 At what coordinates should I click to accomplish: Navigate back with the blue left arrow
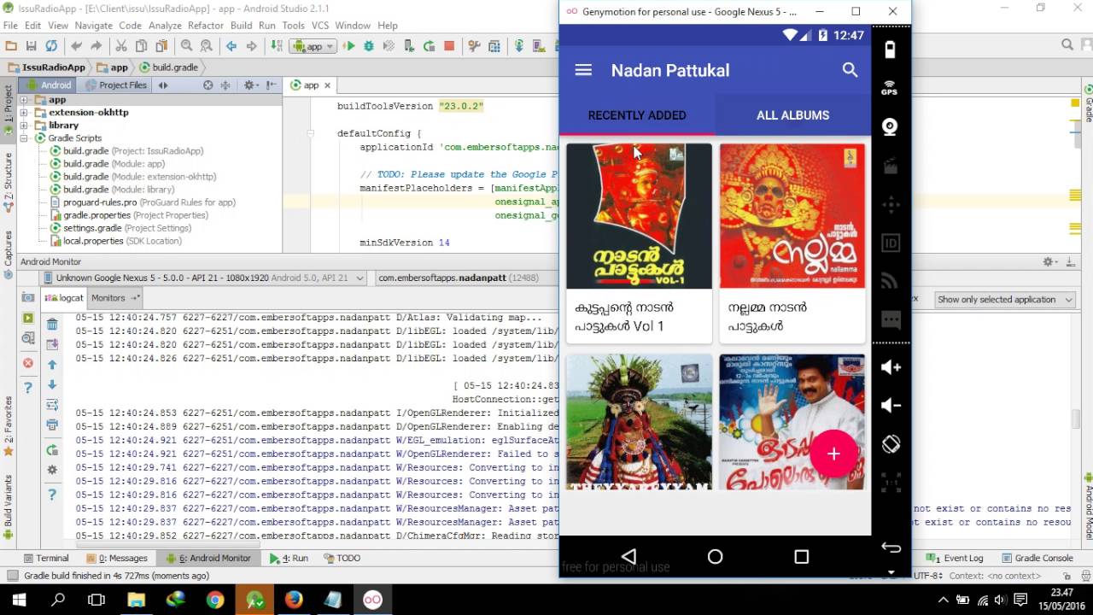[x=231, y=46]
